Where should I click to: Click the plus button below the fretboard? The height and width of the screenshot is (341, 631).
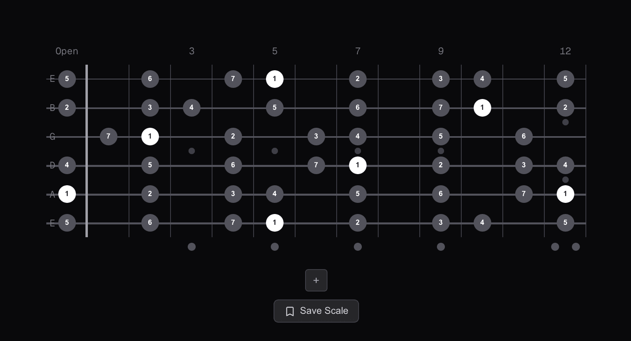point(316,280)
